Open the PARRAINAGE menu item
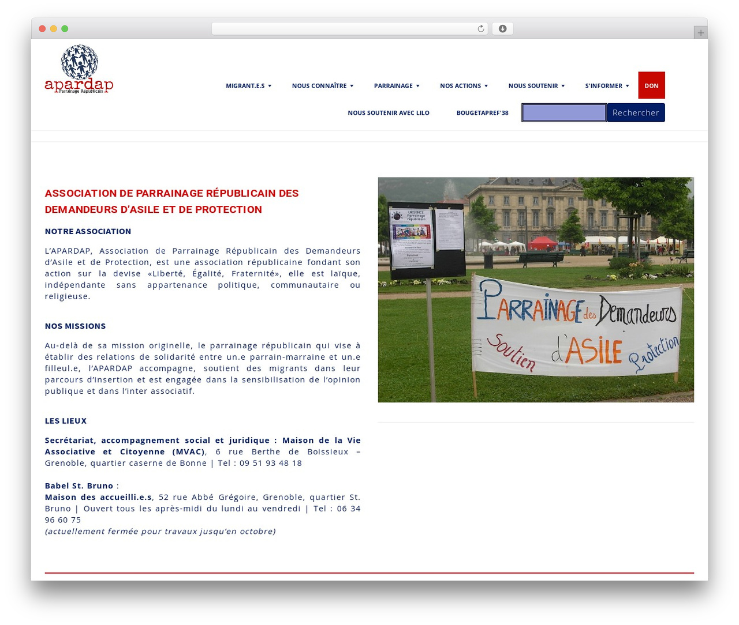The height and width of the screenshot is (625, 739). [x=393, y=86]
